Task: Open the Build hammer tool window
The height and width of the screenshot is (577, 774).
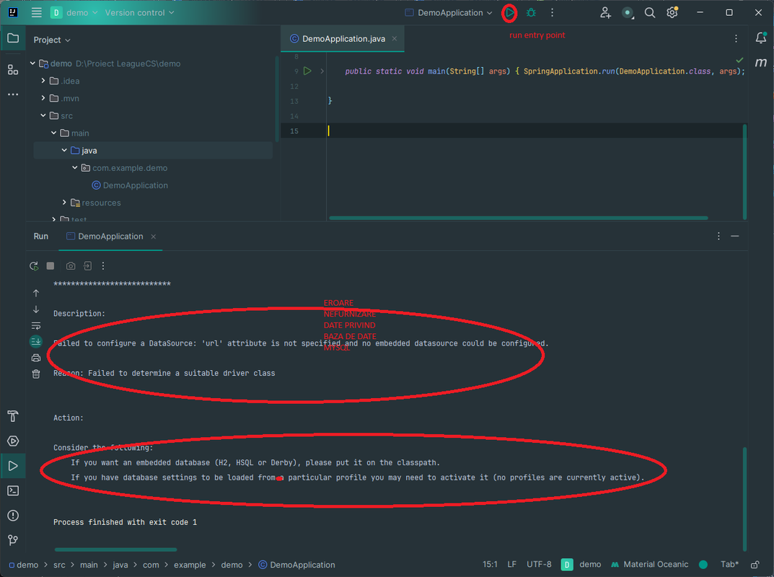Action: (x=13, y=416)
